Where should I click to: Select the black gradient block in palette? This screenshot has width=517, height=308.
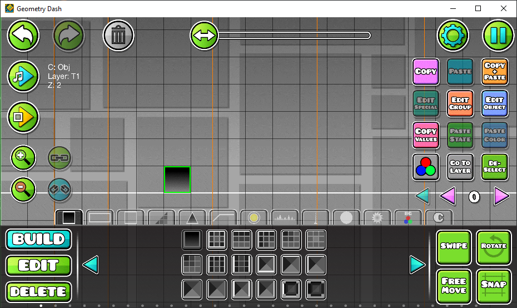(192, 240)
